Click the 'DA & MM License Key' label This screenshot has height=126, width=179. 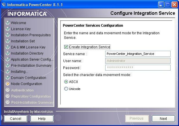pos(28,47)
